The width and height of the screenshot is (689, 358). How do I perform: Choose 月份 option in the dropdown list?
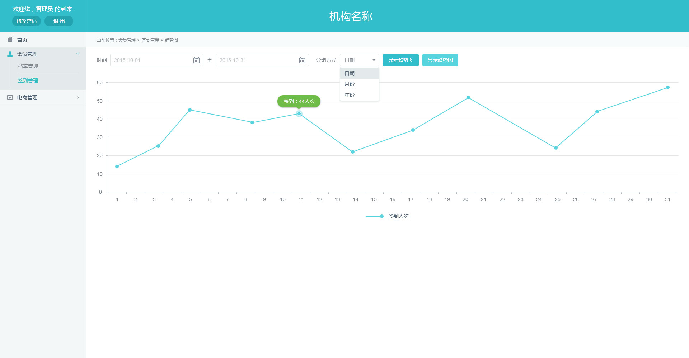click(360, 84)
